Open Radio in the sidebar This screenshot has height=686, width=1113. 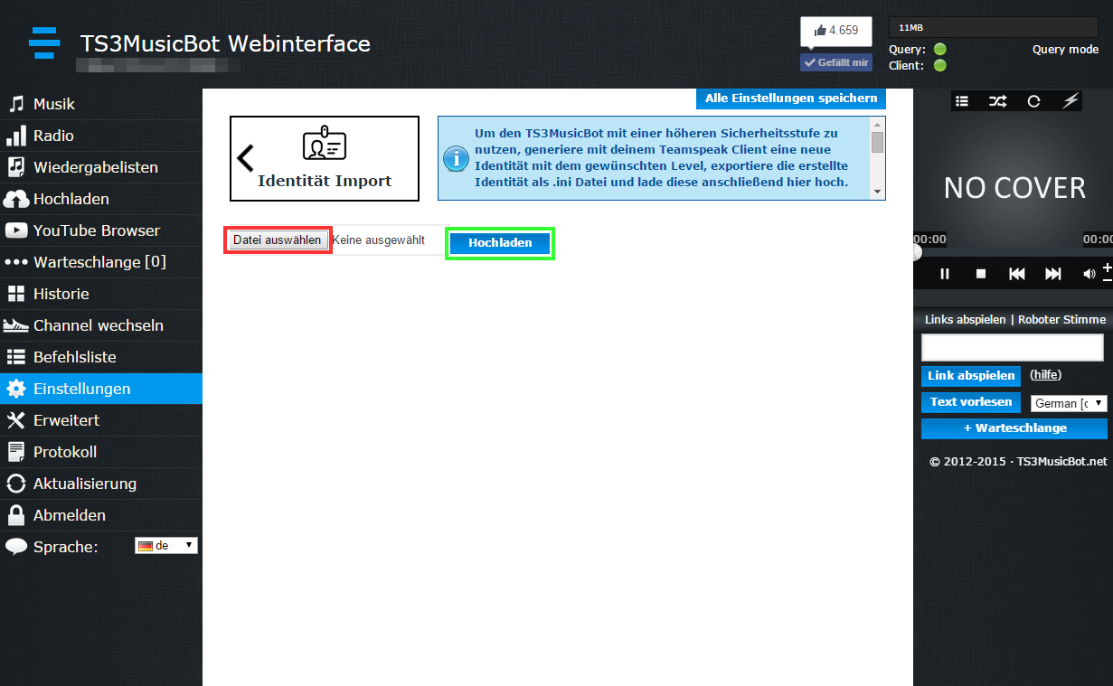101,136
